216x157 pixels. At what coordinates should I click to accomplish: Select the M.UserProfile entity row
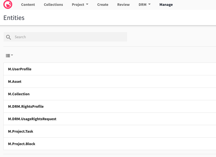(20, 69)
